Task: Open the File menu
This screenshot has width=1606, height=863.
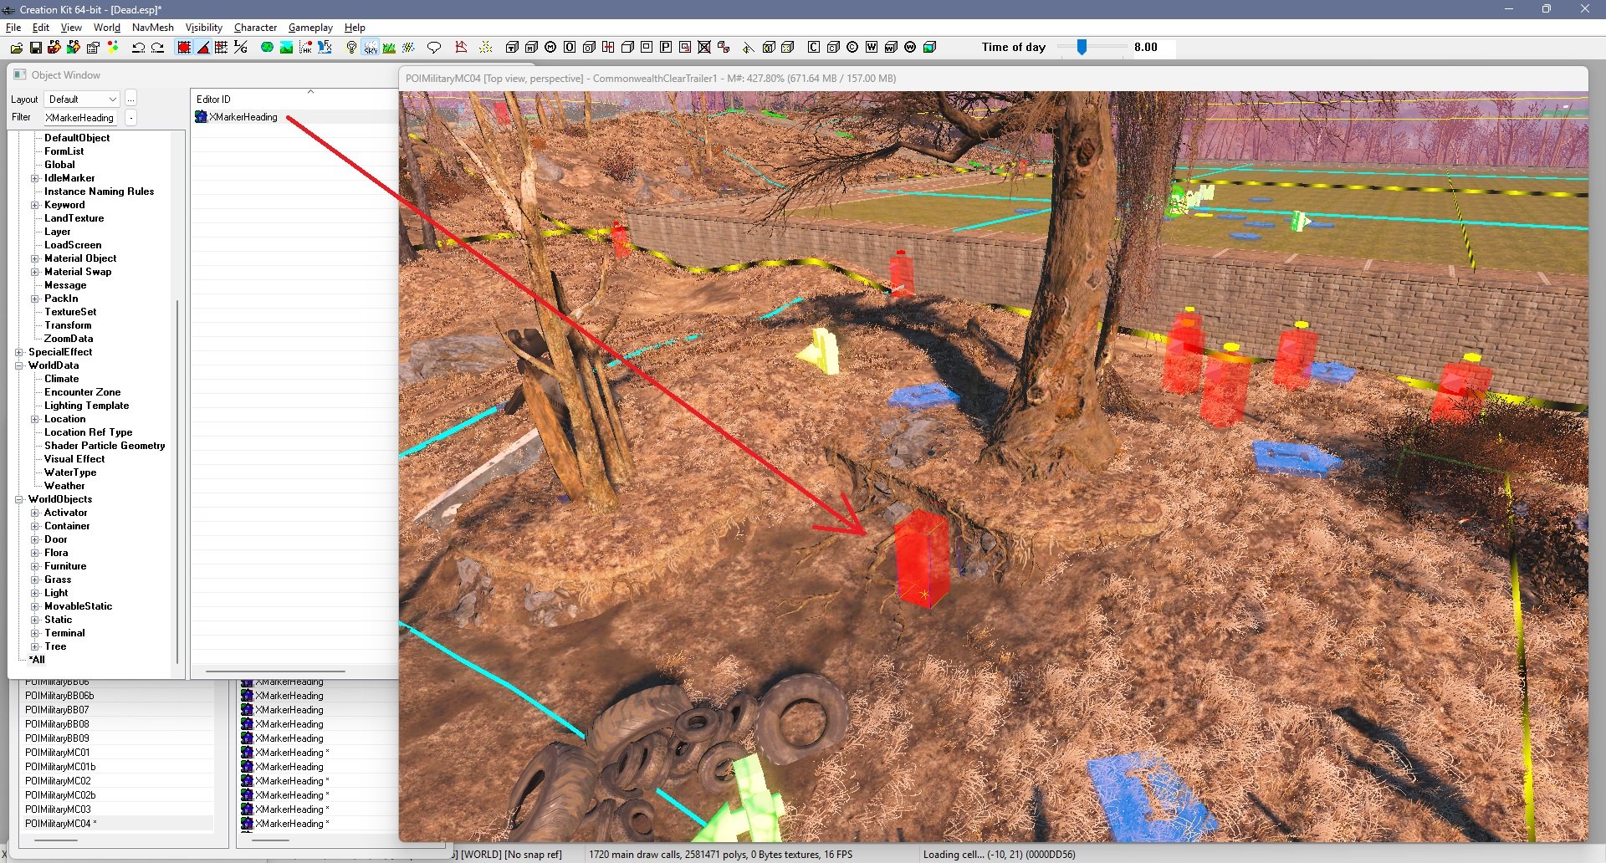Action: point(13,28)
